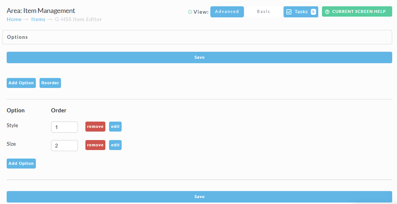Click the upper Add Option button
Screen dimensions: 397x204
pyautogui.click(x=21, y=83)
